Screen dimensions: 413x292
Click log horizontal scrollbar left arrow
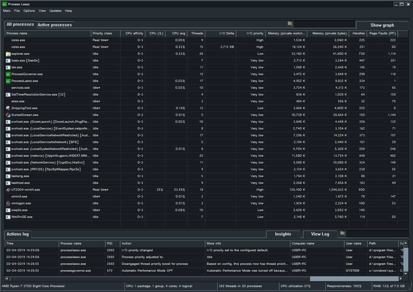(7, 279)
